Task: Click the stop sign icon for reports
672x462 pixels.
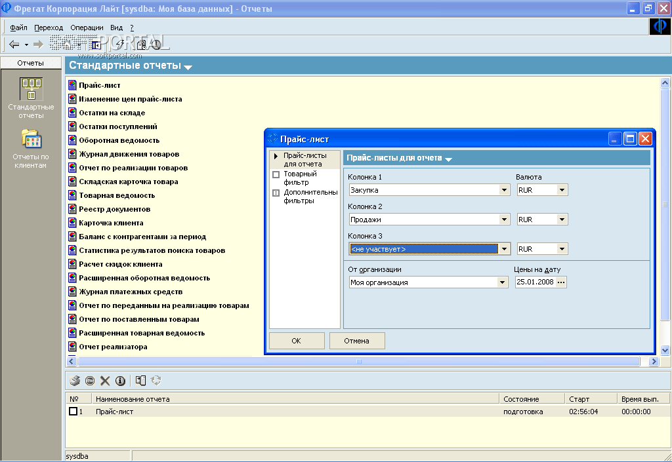Action: click(x=90, y=381)
